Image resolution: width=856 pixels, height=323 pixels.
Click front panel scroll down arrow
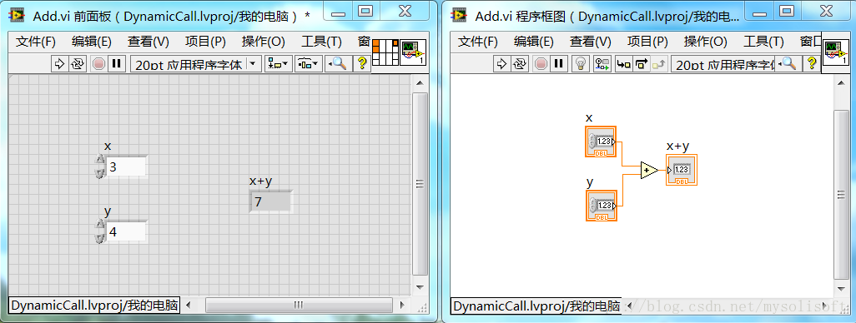(x=420, y=287)
